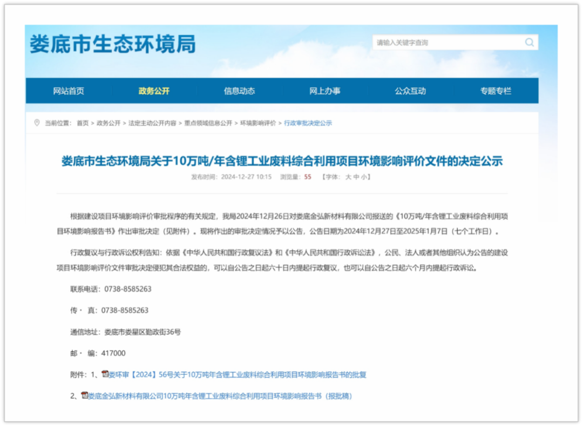Click address 娄底市娄星区勤政街36号
This screenshot has height=427, width=583.
point(143,332)
